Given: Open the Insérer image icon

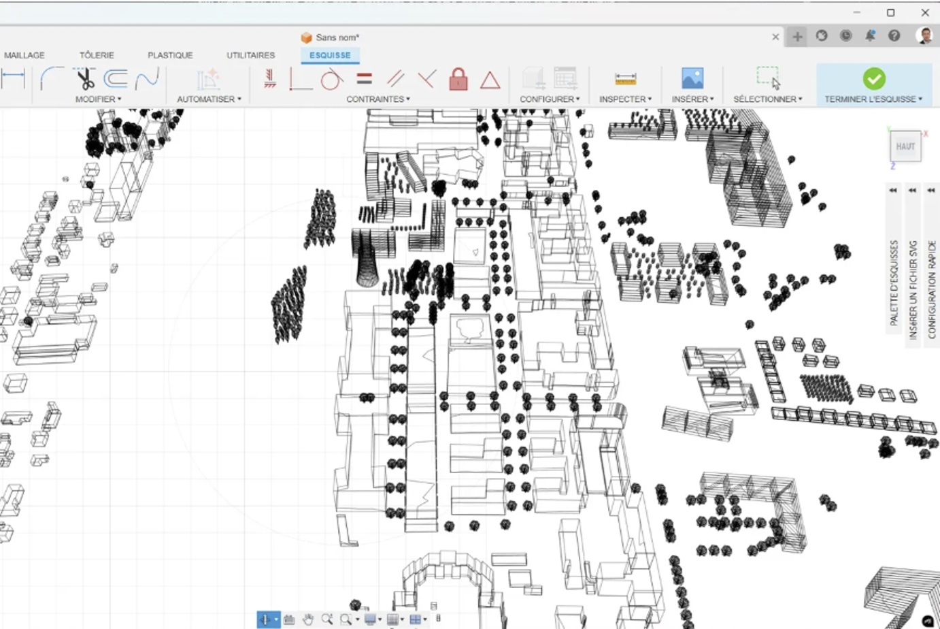Looking at the screenshot, I should [691, 79].
